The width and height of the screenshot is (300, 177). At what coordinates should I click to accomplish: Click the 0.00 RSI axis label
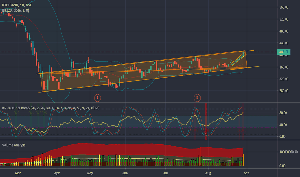(x=282, y=137)
